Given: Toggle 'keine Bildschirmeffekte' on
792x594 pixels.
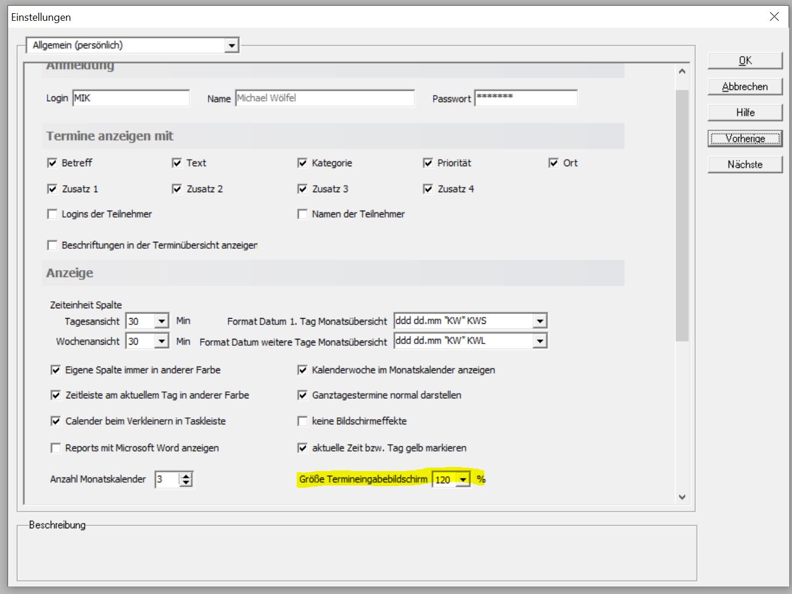Looking at the screenshot, I should click(x=302, y=421).
